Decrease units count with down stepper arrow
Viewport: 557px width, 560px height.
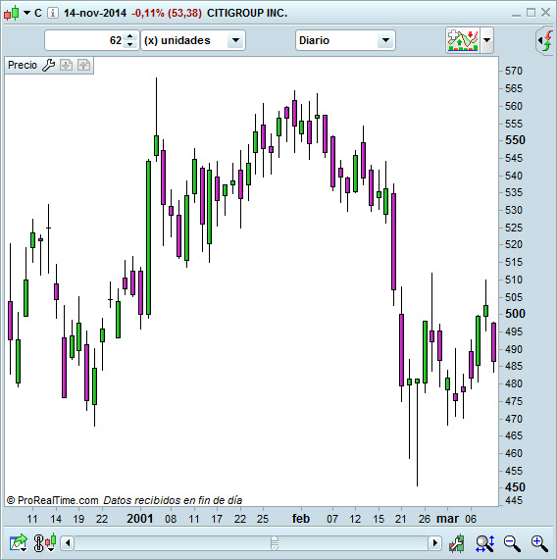click(x=130, y=45)
